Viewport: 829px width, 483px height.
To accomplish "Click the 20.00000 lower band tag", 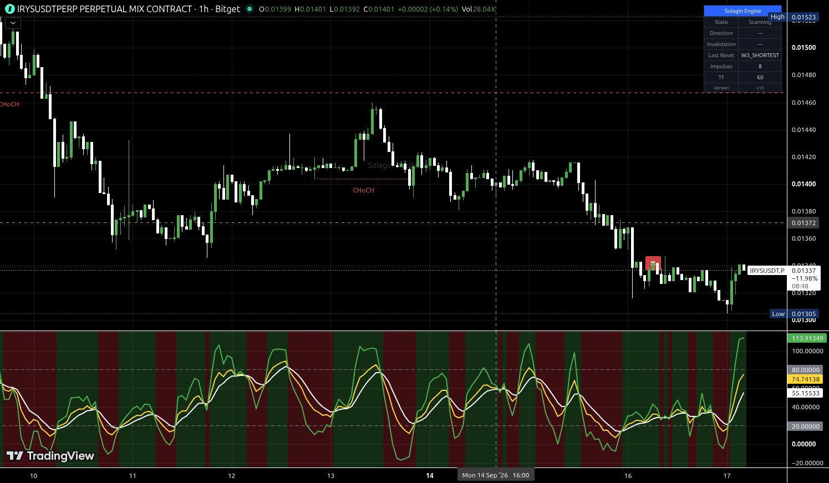I will point(805,426).
